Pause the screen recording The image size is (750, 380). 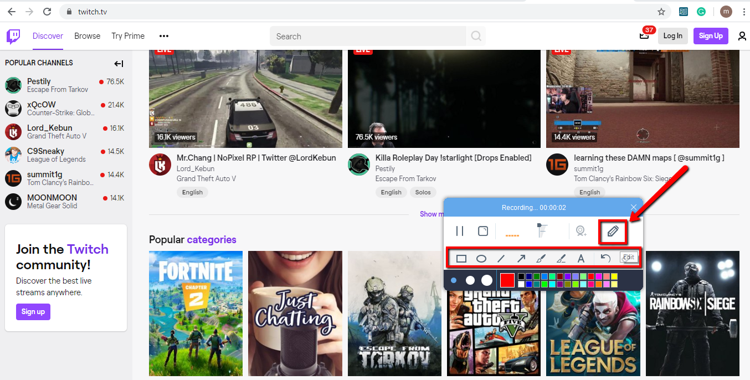pyautogui.click(x=459, y=231)
